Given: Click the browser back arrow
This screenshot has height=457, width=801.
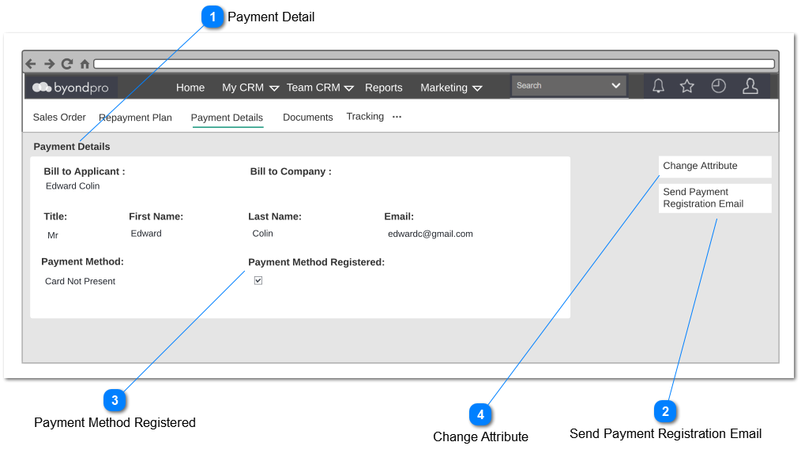Looking at the screenshot, I should (x=31, y=64).
